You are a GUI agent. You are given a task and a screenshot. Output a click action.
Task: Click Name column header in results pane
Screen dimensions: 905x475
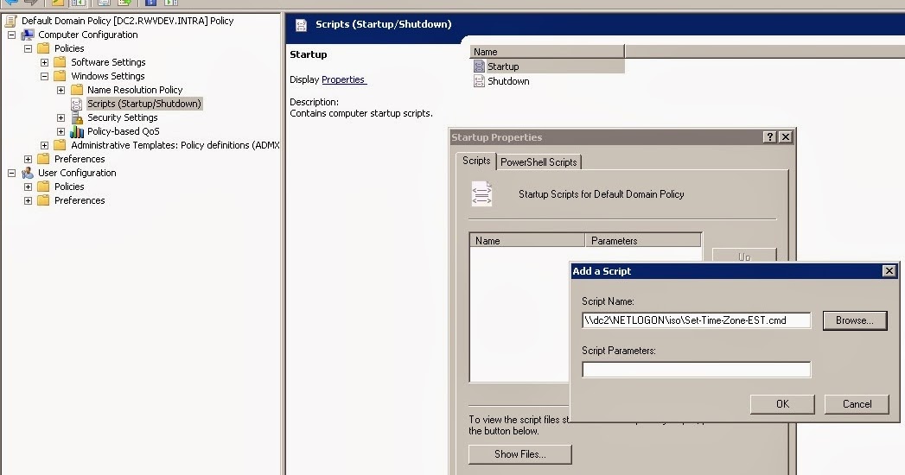(x=547, y=52)
